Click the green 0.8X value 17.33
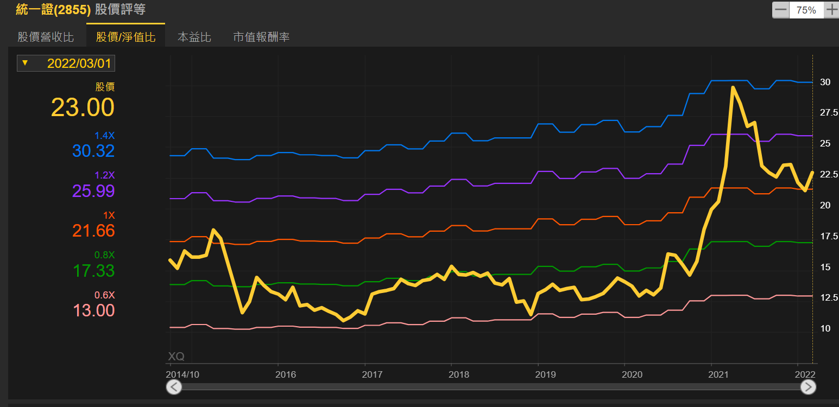 click(93, 271)
